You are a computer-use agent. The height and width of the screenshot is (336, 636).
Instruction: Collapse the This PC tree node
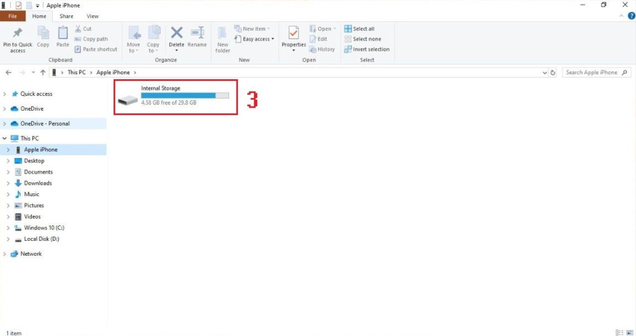pyautogui.click(x=4, y=138)
